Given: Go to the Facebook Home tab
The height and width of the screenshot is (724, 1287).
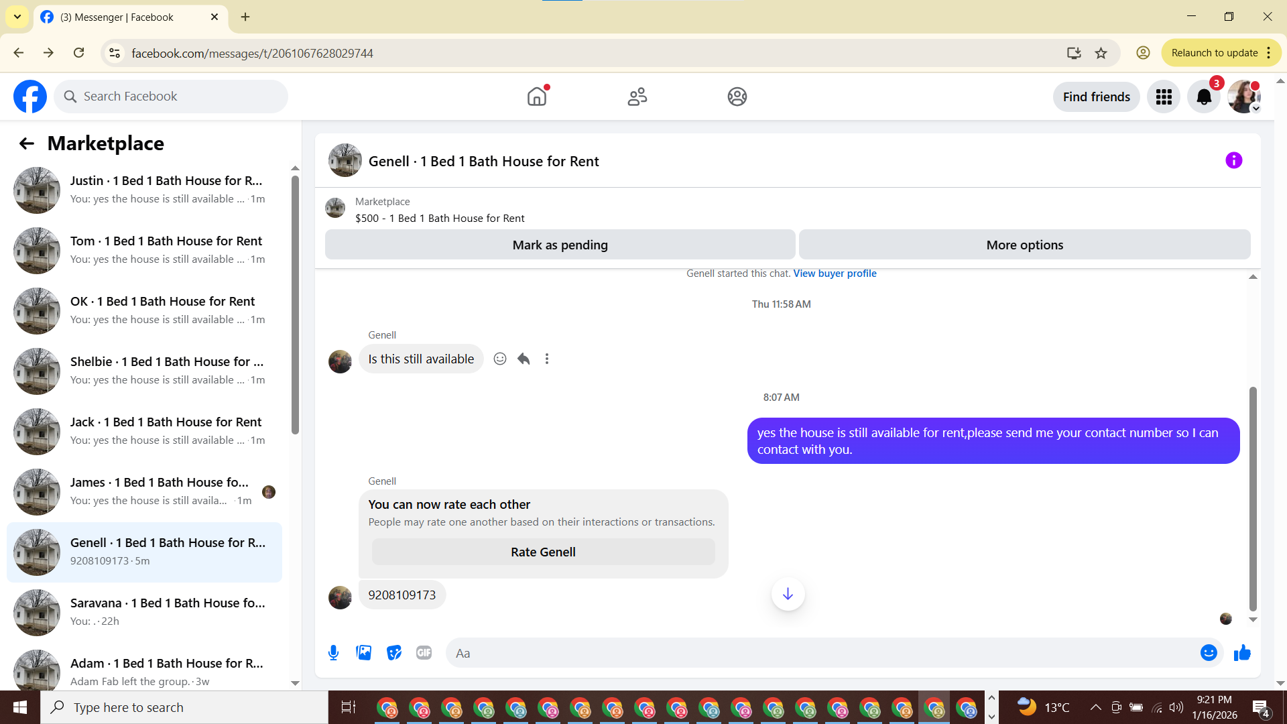Looking at the screenshot, I should (537, 97).
